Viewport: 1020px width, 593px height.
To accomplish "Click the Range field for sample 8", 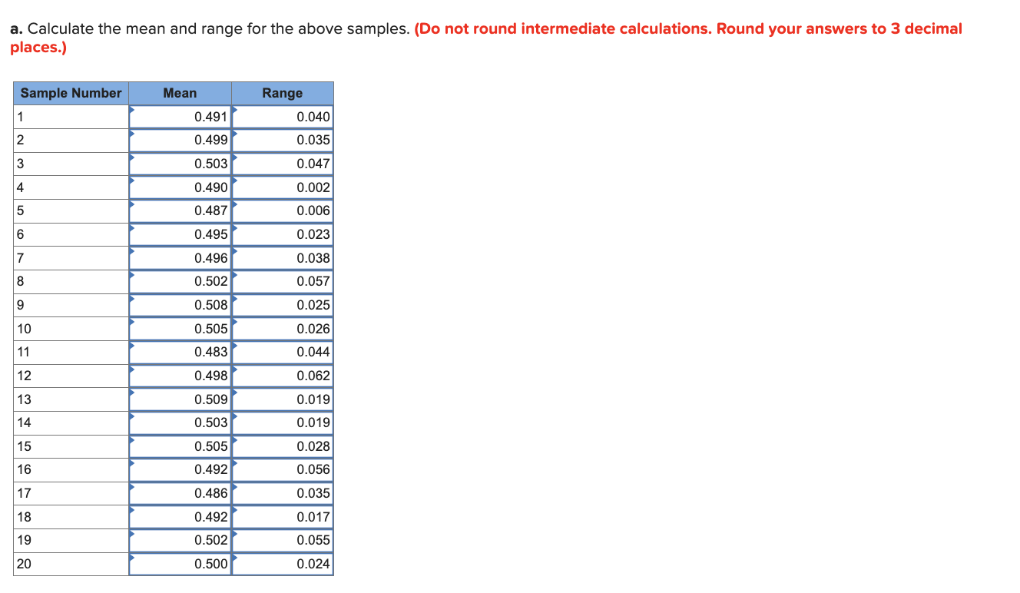I will click(283, 281).
